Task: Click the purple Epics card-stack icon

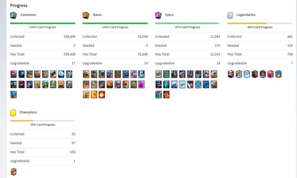Action: [x=158, y=15]
